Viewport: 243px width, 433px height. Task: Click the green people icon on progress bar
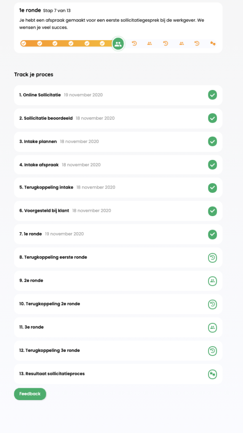point(118,44)
